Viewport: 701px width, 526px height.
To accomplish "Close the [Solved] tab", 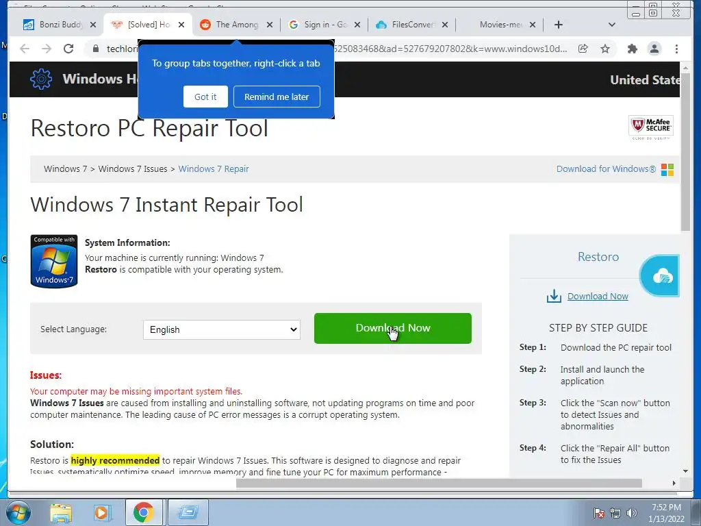I will coord(181,25).
